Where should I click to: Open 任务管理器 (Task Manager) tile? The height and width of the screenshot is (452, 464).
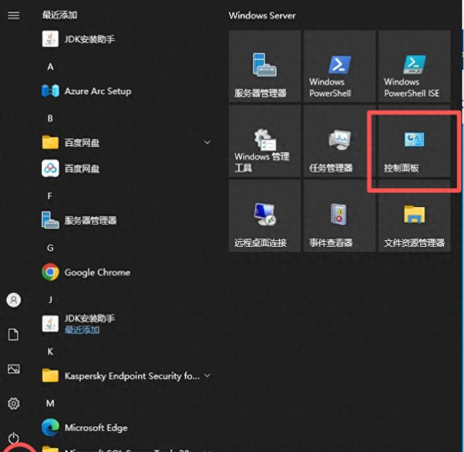339,141
